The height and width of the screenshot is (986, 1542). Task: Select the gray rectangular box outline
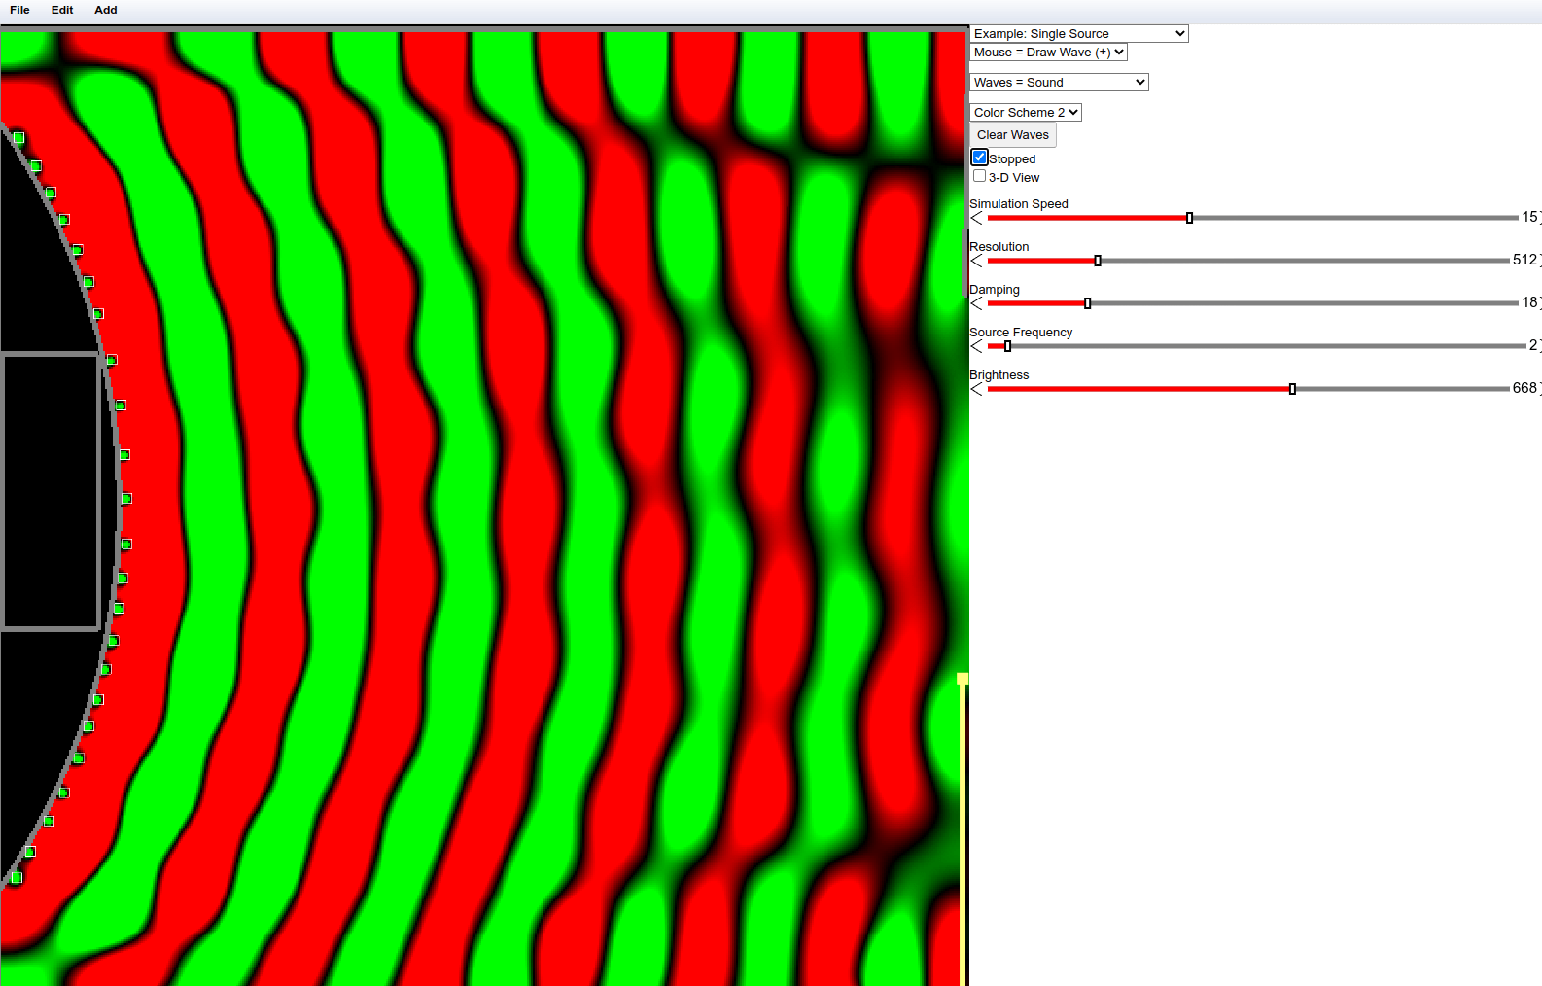[x=51, y=492]
